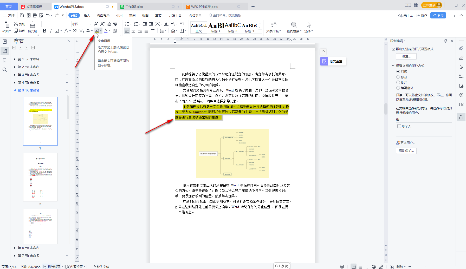Viewport: 466px width, 269px height.
Task: Click the Bookmark icon in left sidebar
Action: point(5,60)
